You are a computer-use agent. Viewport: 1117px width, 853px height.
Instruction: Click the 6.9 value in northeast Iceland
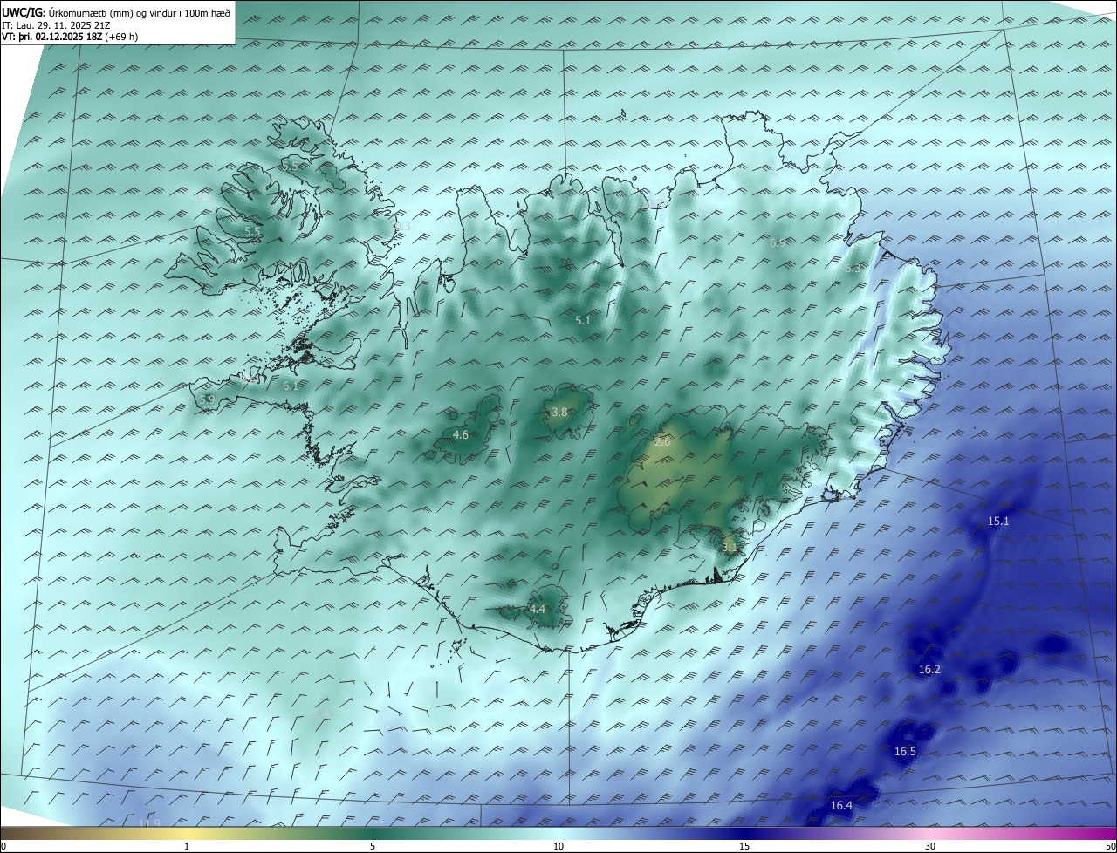tap(778, 243)
